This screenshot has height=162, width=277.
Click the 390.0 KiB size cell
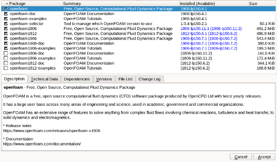coord(266,43)
